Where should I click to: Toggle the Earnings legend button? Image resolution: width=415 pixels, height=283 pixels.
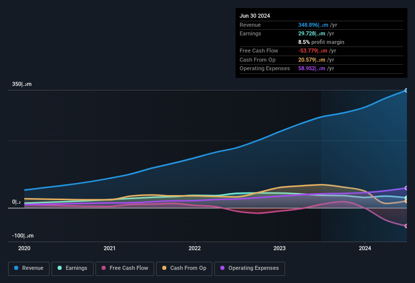coord(72,269)
